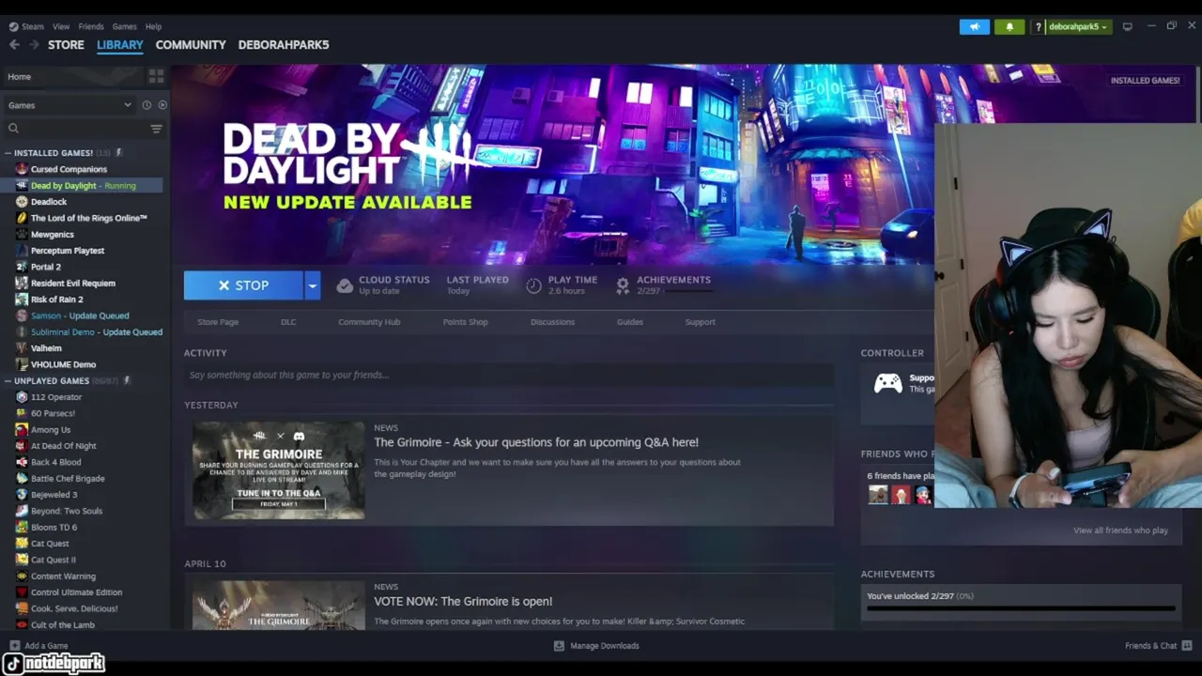Open the Cloud Status cloud icon

[345, 285]
